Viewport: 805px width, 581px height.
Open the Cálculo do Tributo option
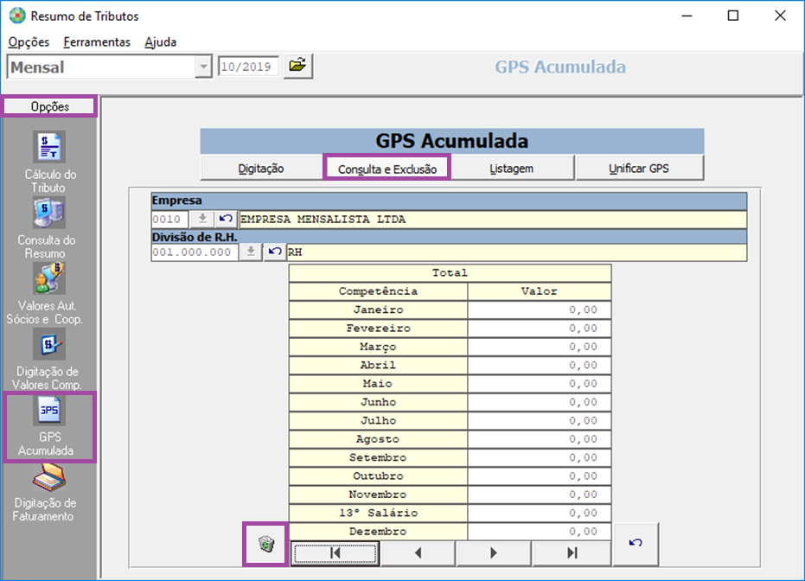[49, 163]
